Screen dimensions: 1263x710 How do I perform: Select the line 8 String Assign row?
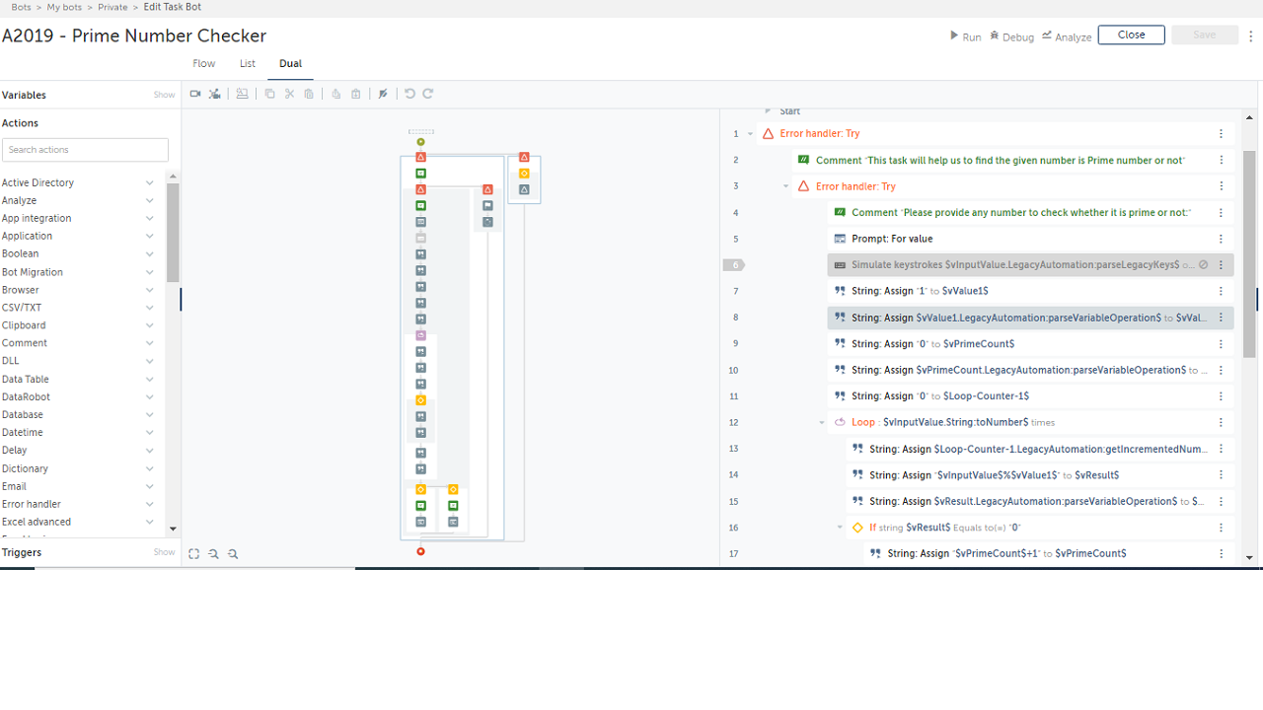point(1030,318)
